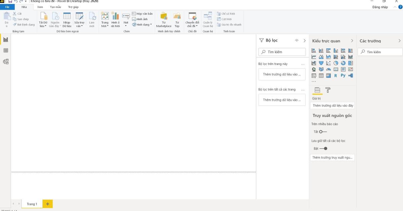Viewport: 403px width, 211px height.
Task: Select the gauge visual
Action: 328,69
